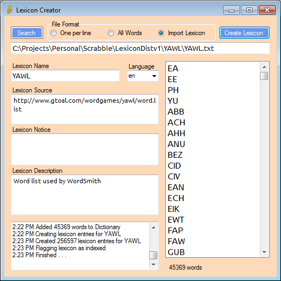Image resolution: width=281 pixels, height=281 pixels.
Task: Click the log box scroll up arrow
Action: tap(153, 228)
